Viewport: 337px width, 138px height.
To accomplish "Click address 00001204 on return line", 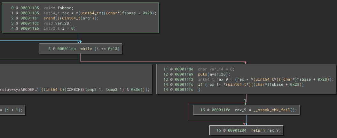I will pos(237,130).
